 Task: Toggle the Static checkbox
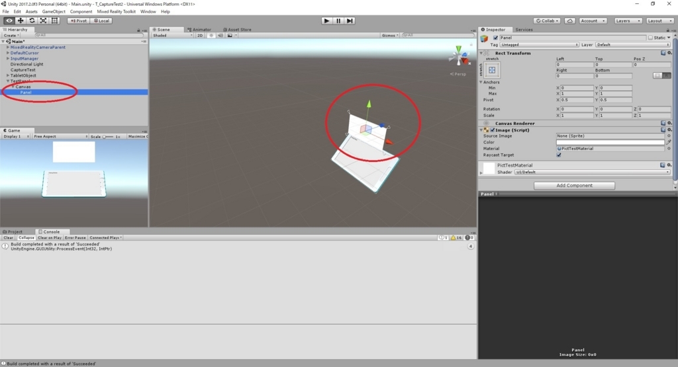(x=650, y=38)
